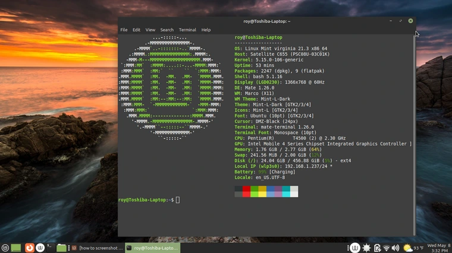Click the red color block in palette
Viewport: 452px width, 253px height.
[246, 191]
